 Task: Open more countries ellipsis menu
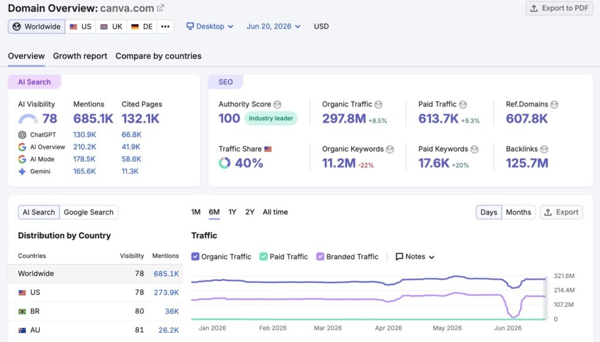coord(165,26)
